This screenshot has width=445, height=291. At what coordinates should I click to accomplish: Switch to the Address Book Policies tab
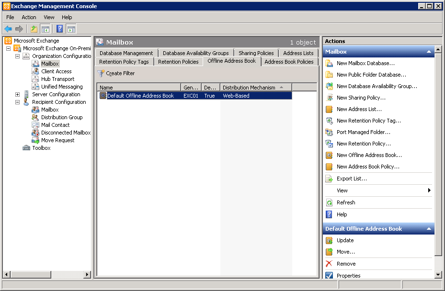point(289,62)
